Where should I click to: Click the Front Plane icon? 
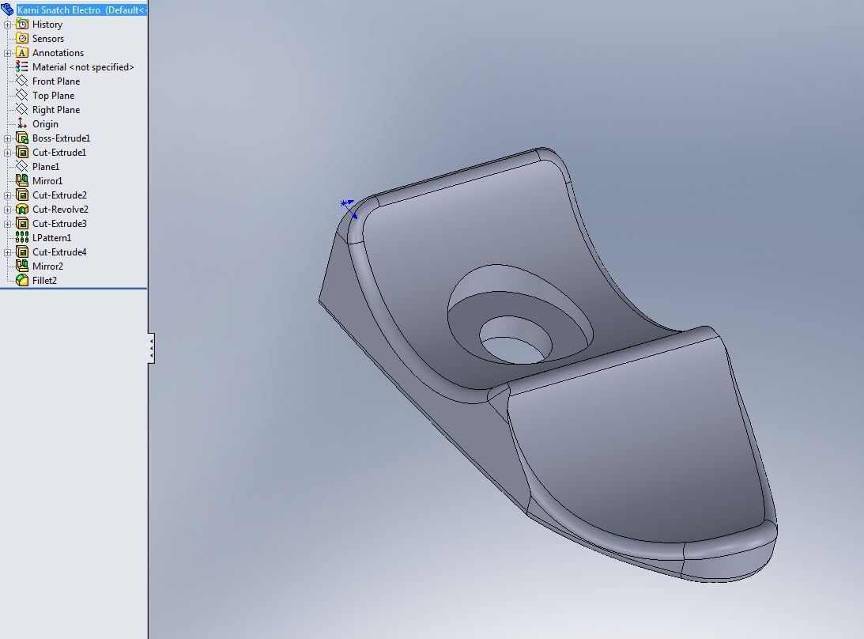point(22,81)
